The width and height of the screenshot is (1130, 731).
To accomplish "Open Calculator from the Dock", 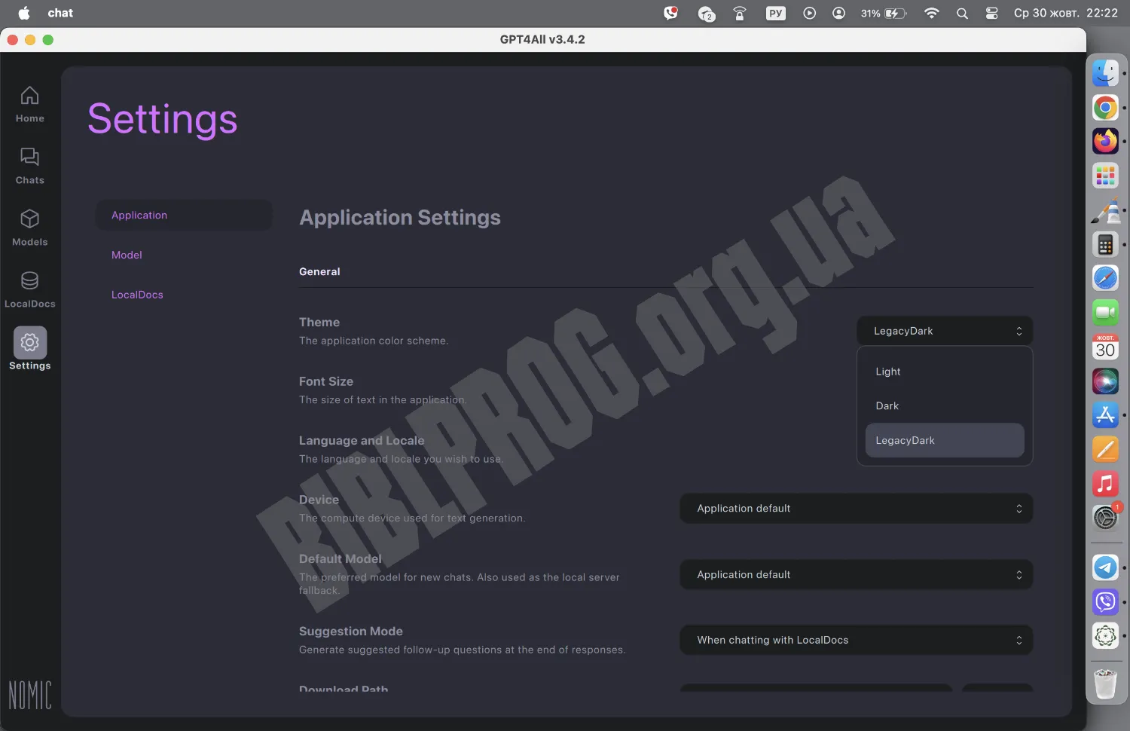I will click(x=1105, y=244).
